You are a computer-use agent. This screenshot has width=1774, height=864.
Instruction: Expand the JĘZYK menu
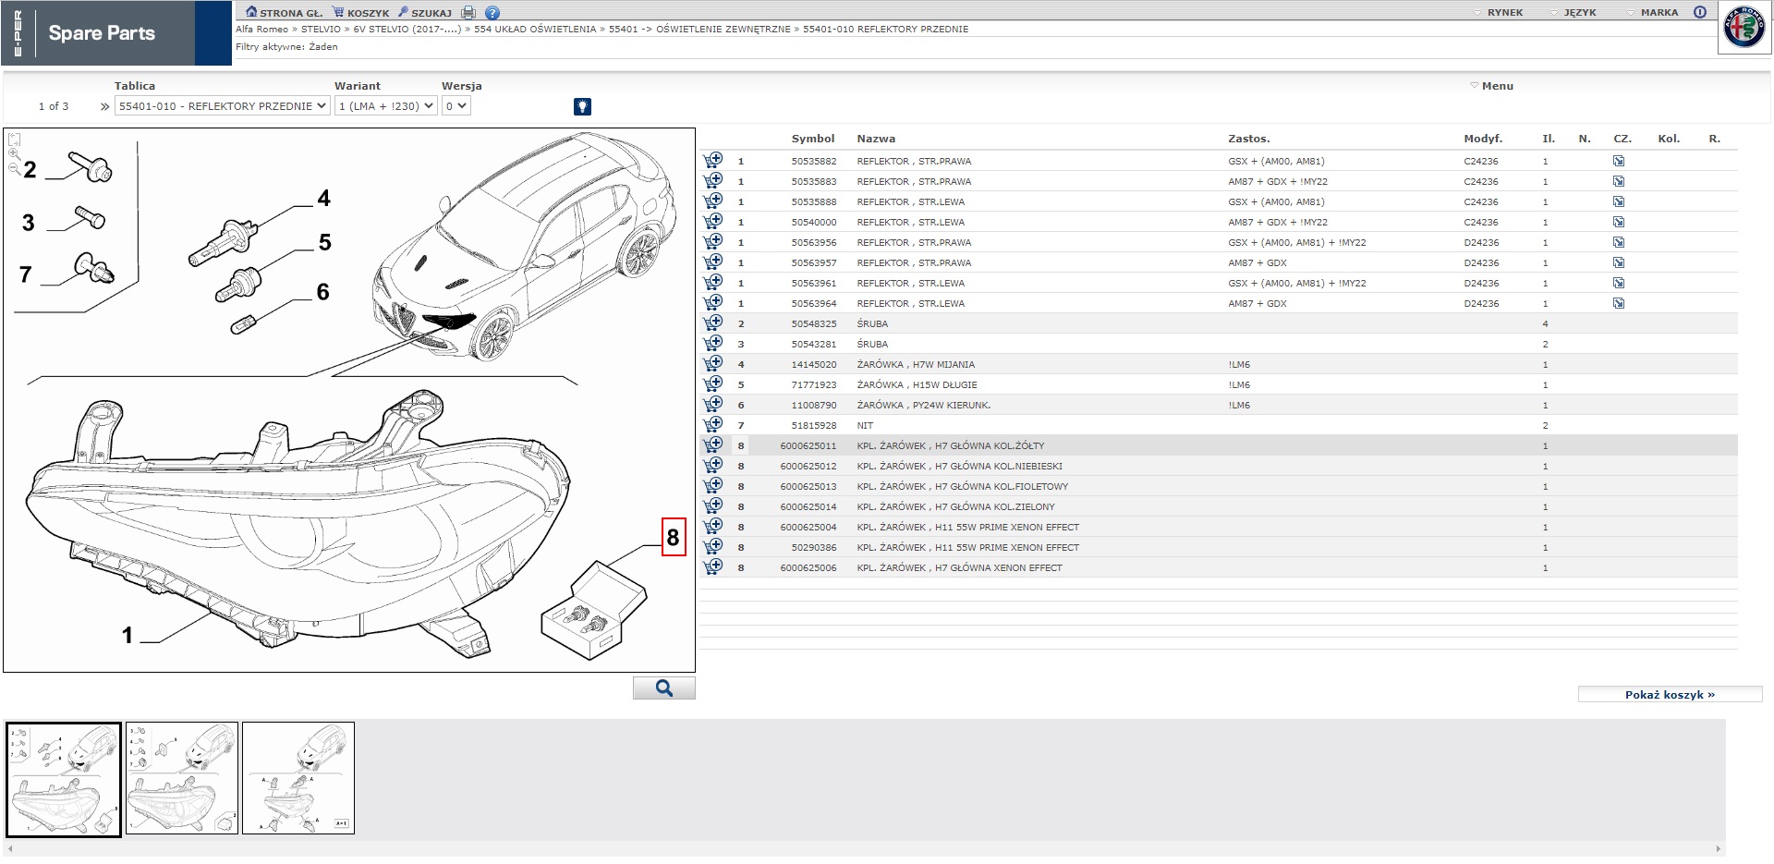click(1578, 13)
